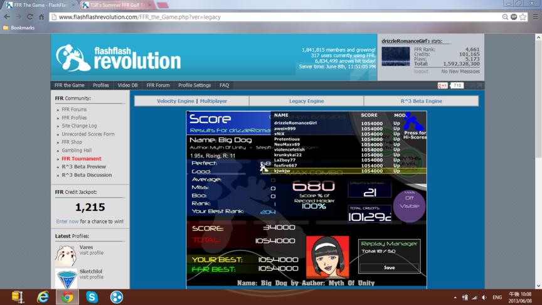Click drizzleRomanceGirl's stats username
The image size is (542, 305).
tap(404, 41)
